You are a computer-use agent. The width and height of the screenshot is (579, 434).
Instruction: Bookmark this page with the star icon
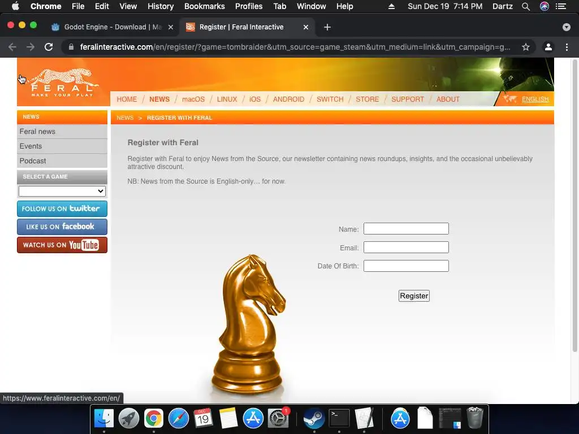(525, 47)
